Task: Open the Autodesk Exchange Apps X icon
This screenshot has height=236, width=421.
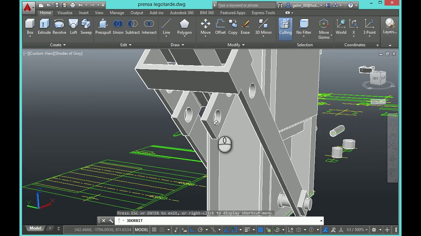Action: [328, 5]
